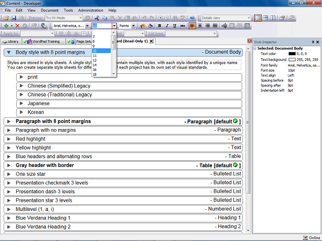Toggle Italic formatting
This screenshot has height=241, width=322.
pyautogui.click(x=167, y=26)
